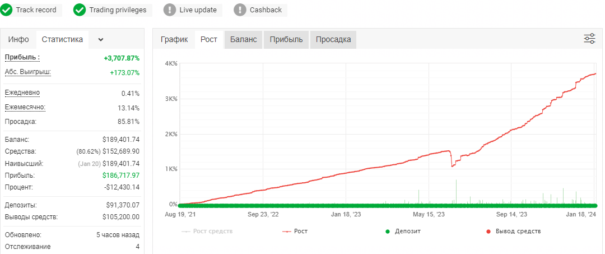This screenshot has height=254, width=605.
Task: Click the gray Live update warning icon
Action: [x=170, y=10]
